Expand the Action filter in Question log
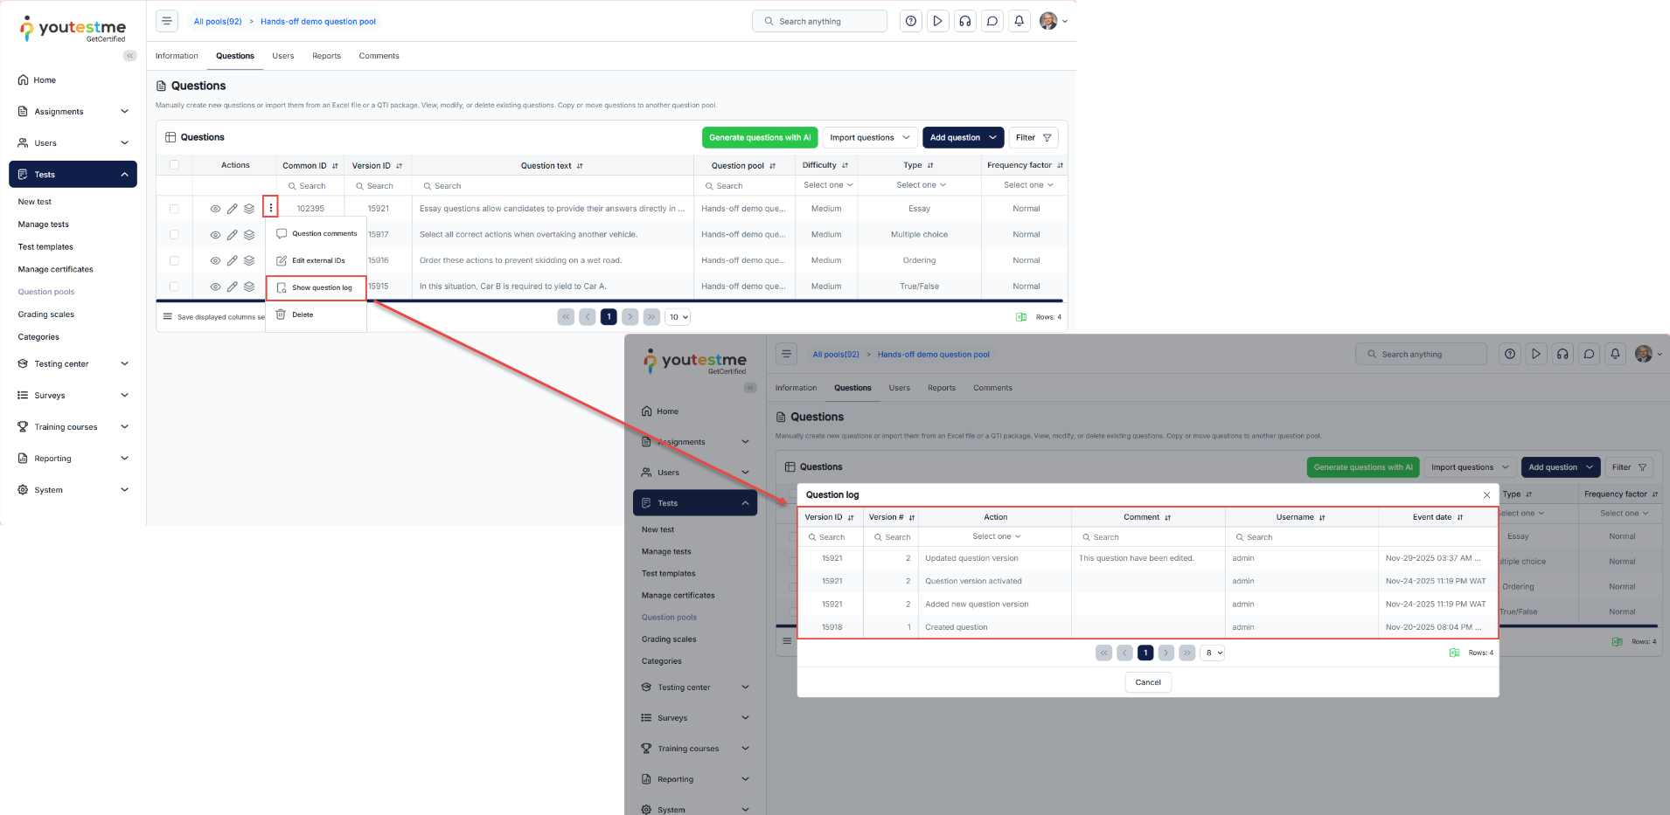 (x=996, y=536)
